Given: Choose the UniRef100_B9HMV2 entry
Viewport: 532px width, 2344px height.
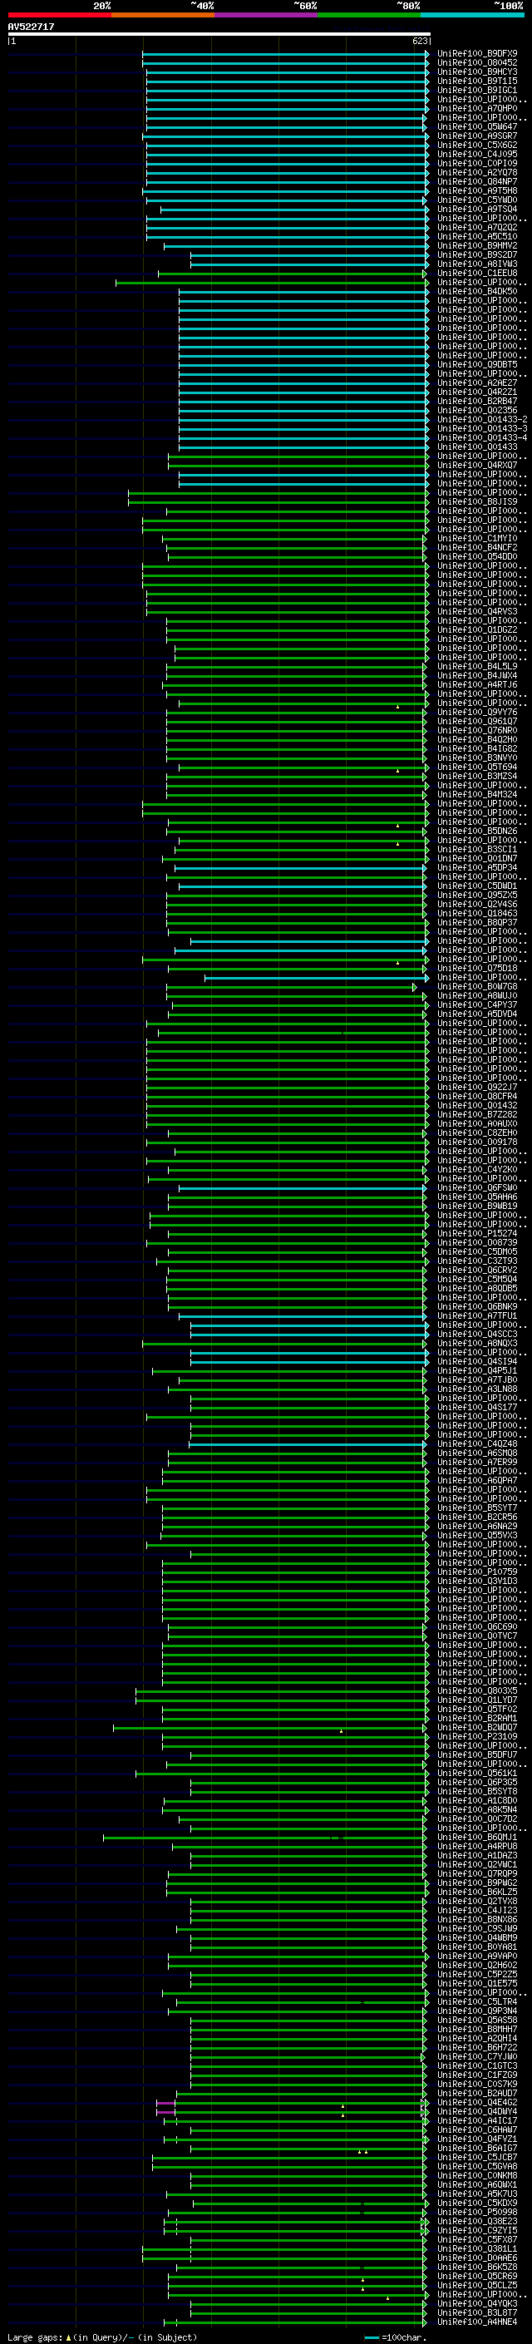Looking at the screenshot, I should coord(477,245).
